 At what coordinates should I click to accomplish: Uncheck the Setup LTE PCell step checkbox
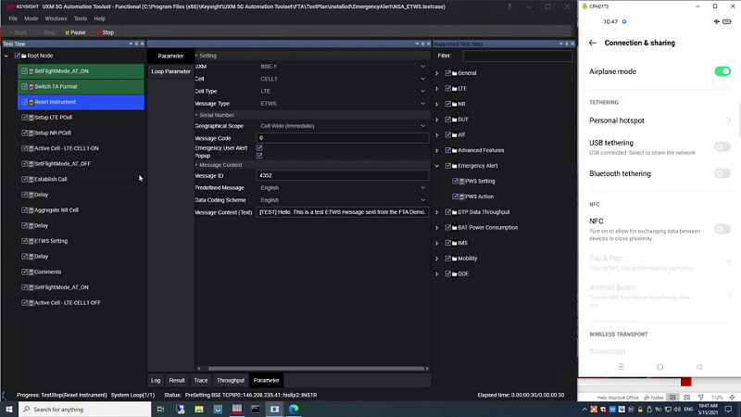coord(25,118)
